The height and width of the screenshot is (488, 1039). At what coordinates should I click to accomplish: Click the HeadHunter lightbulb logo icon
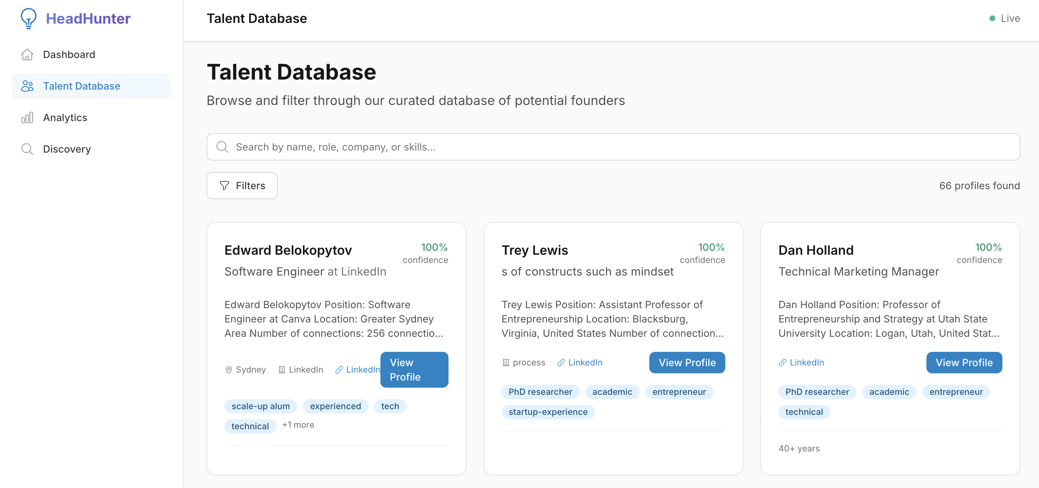click(28, 19)
